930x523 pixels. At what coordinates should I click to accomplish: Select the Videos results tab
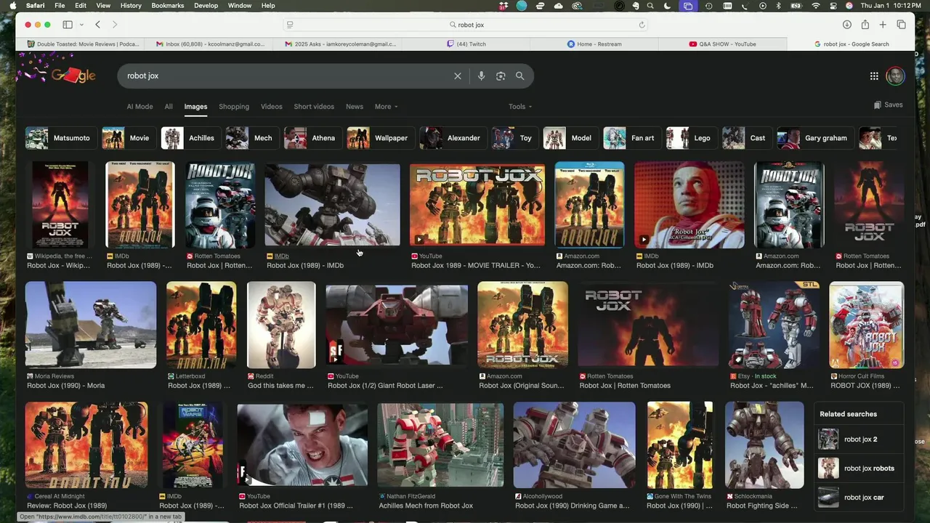pos(271,107)
